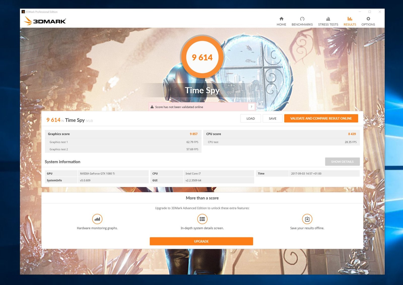Click the question mark help button
This screenshot has width=403, height=285.
pyautogui.click(x=251, y=107)
